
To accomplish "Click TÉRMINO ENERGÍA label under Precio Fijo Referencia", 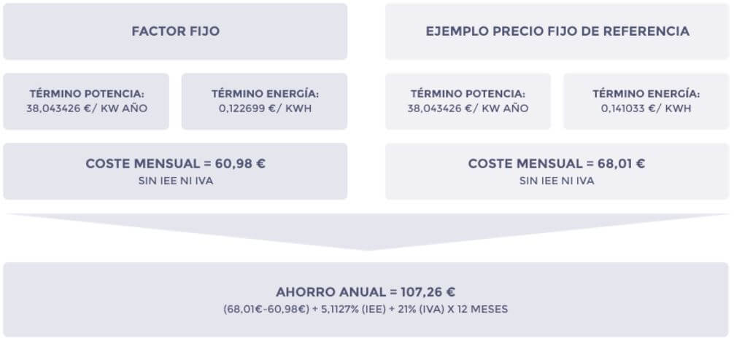I will pos(646,94).
